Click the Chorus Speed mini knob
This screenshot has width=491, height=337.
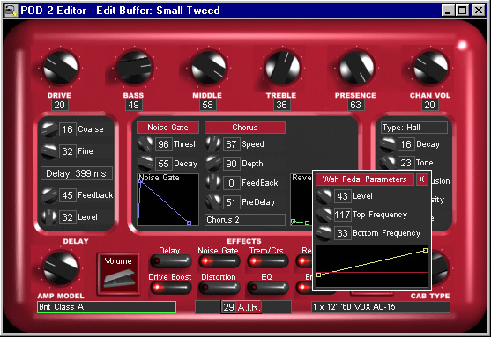coord(213,143)
